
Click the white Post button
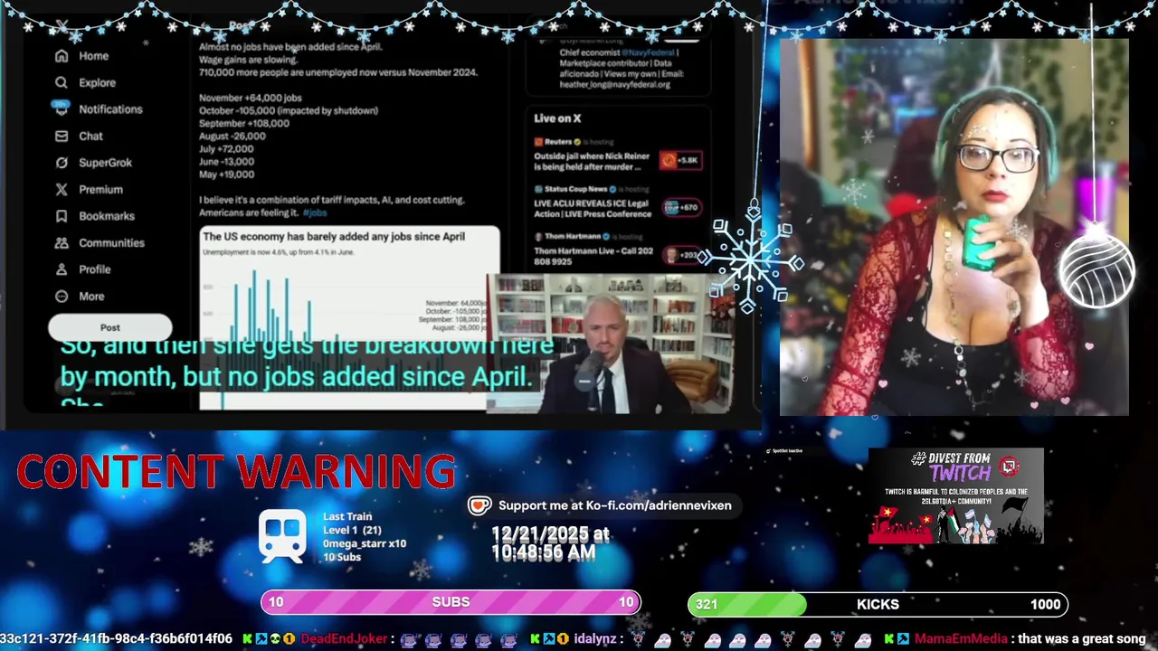tap(109, 327)
